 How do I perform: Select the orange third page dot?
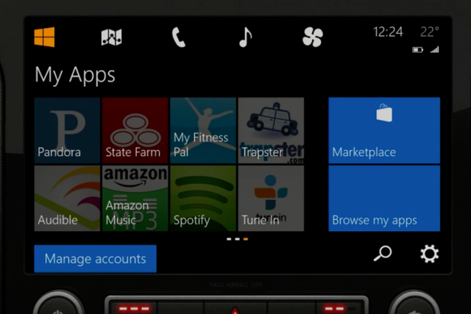pyautogui.click(x=246, y=239)
